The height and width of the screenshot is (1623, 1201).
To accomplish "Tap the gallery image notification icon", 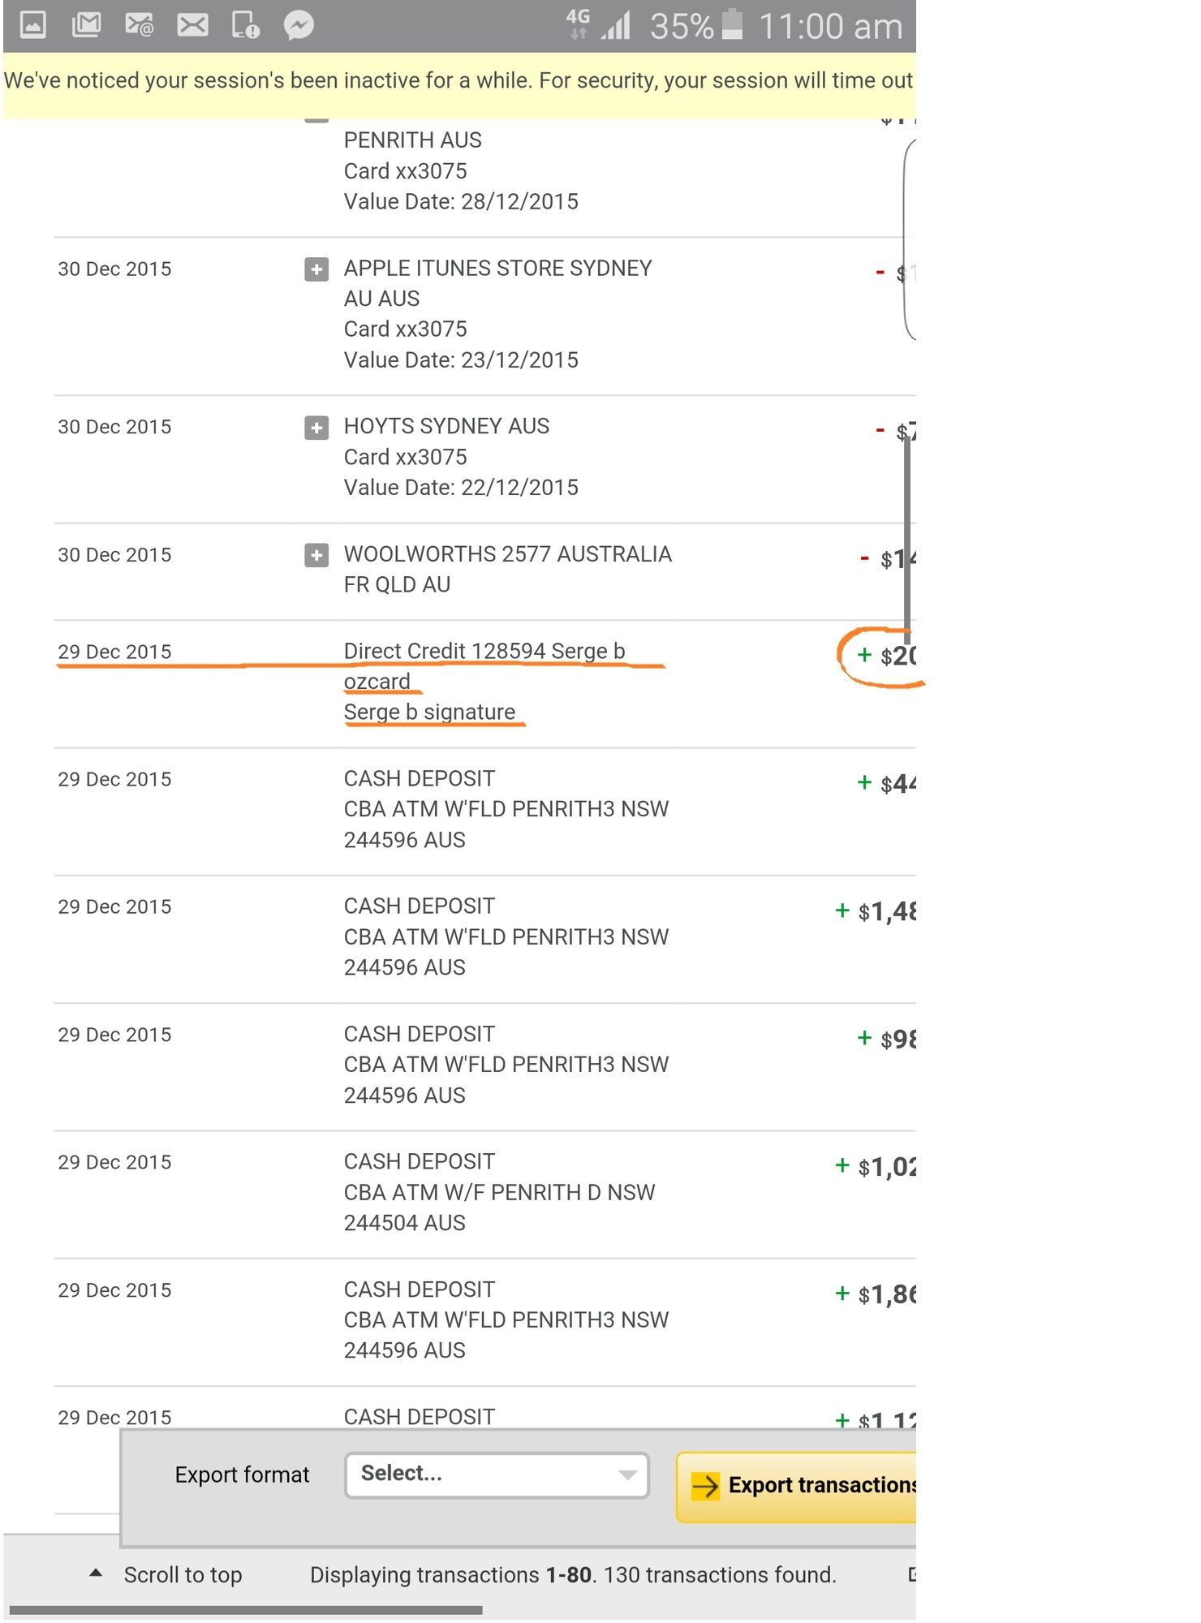I will pos(32,25).
